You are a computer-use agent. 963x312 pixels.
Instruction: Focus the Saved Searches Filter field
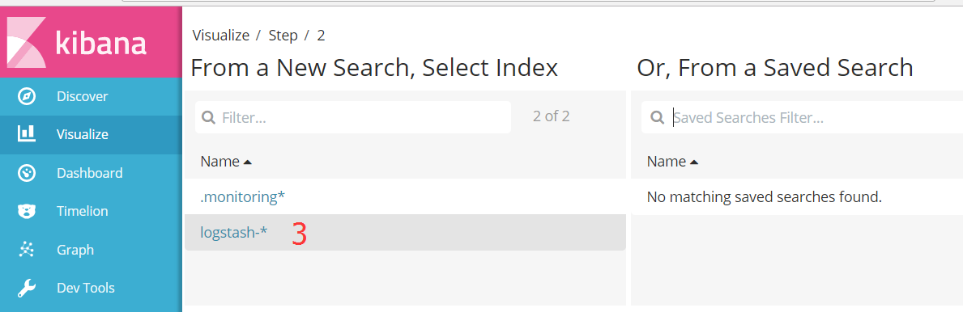pos(802,117)
